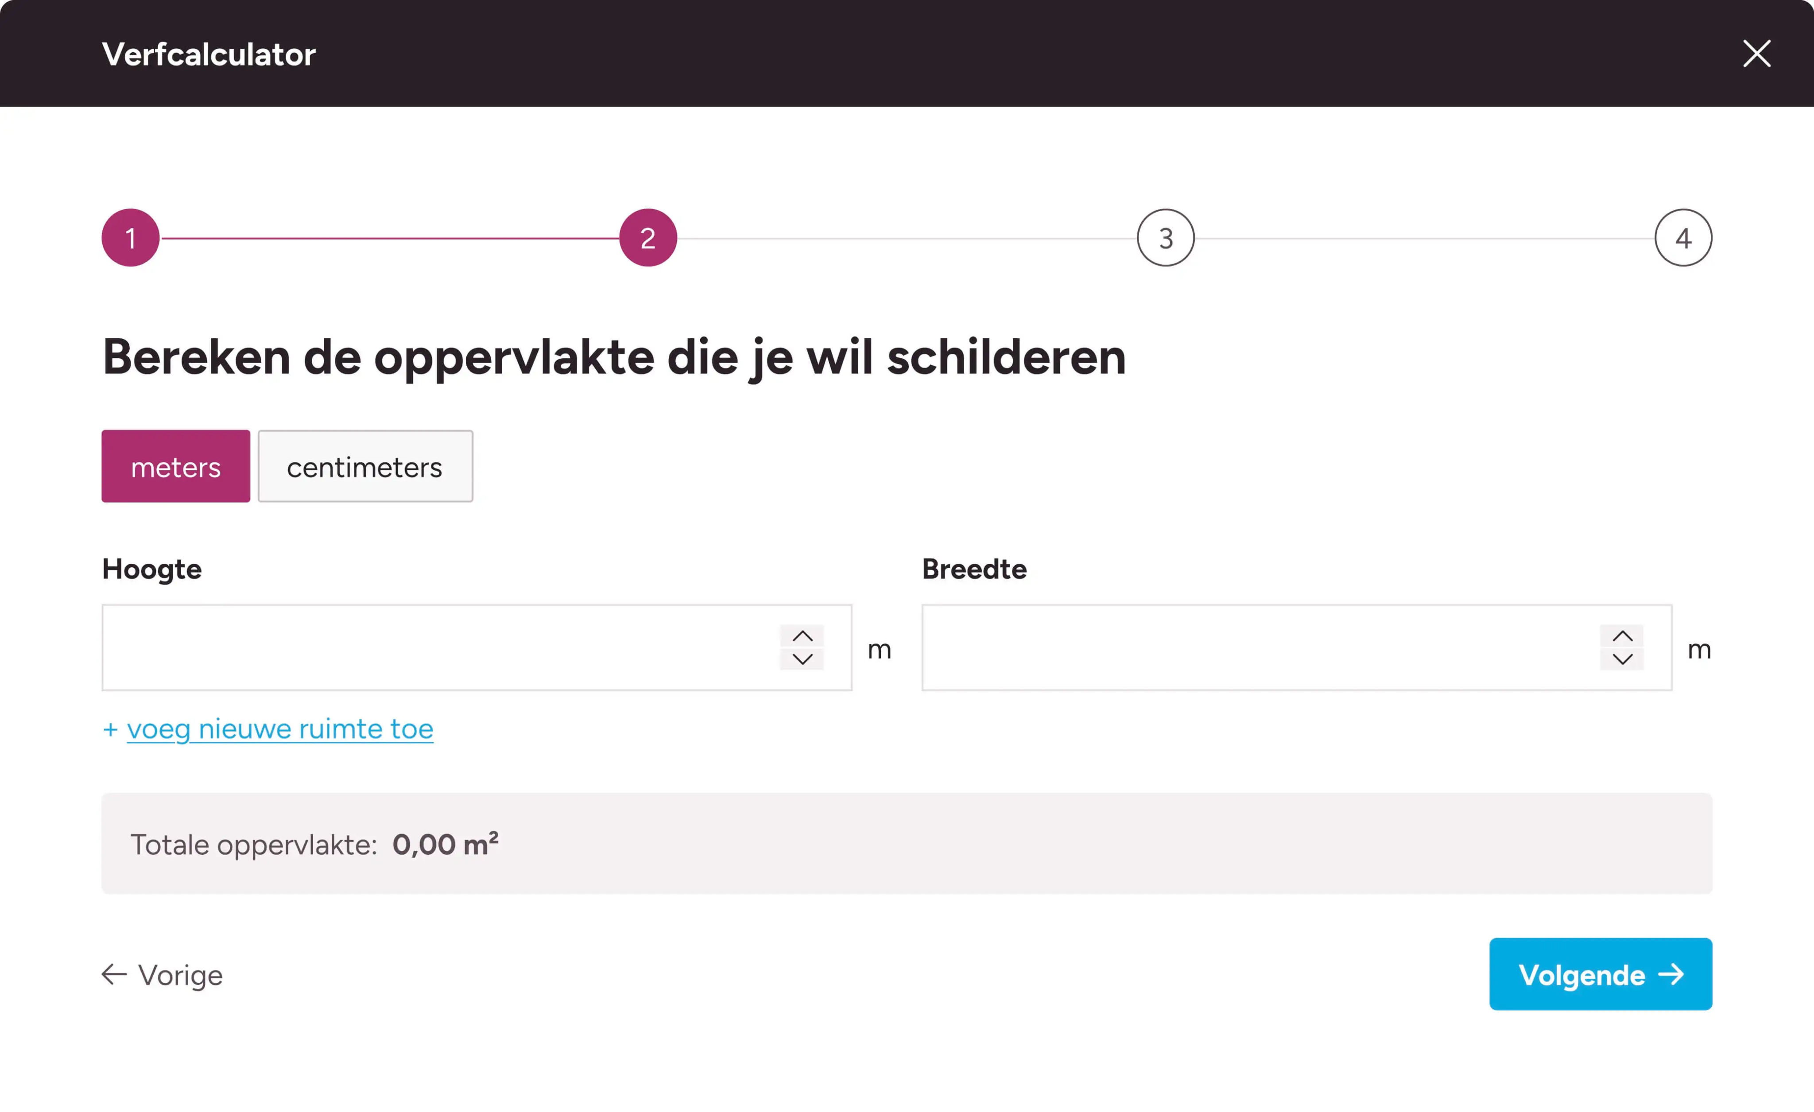Decrease Hoogte with down arrow
1814x1112 pixels.
(x=802, y=659)
